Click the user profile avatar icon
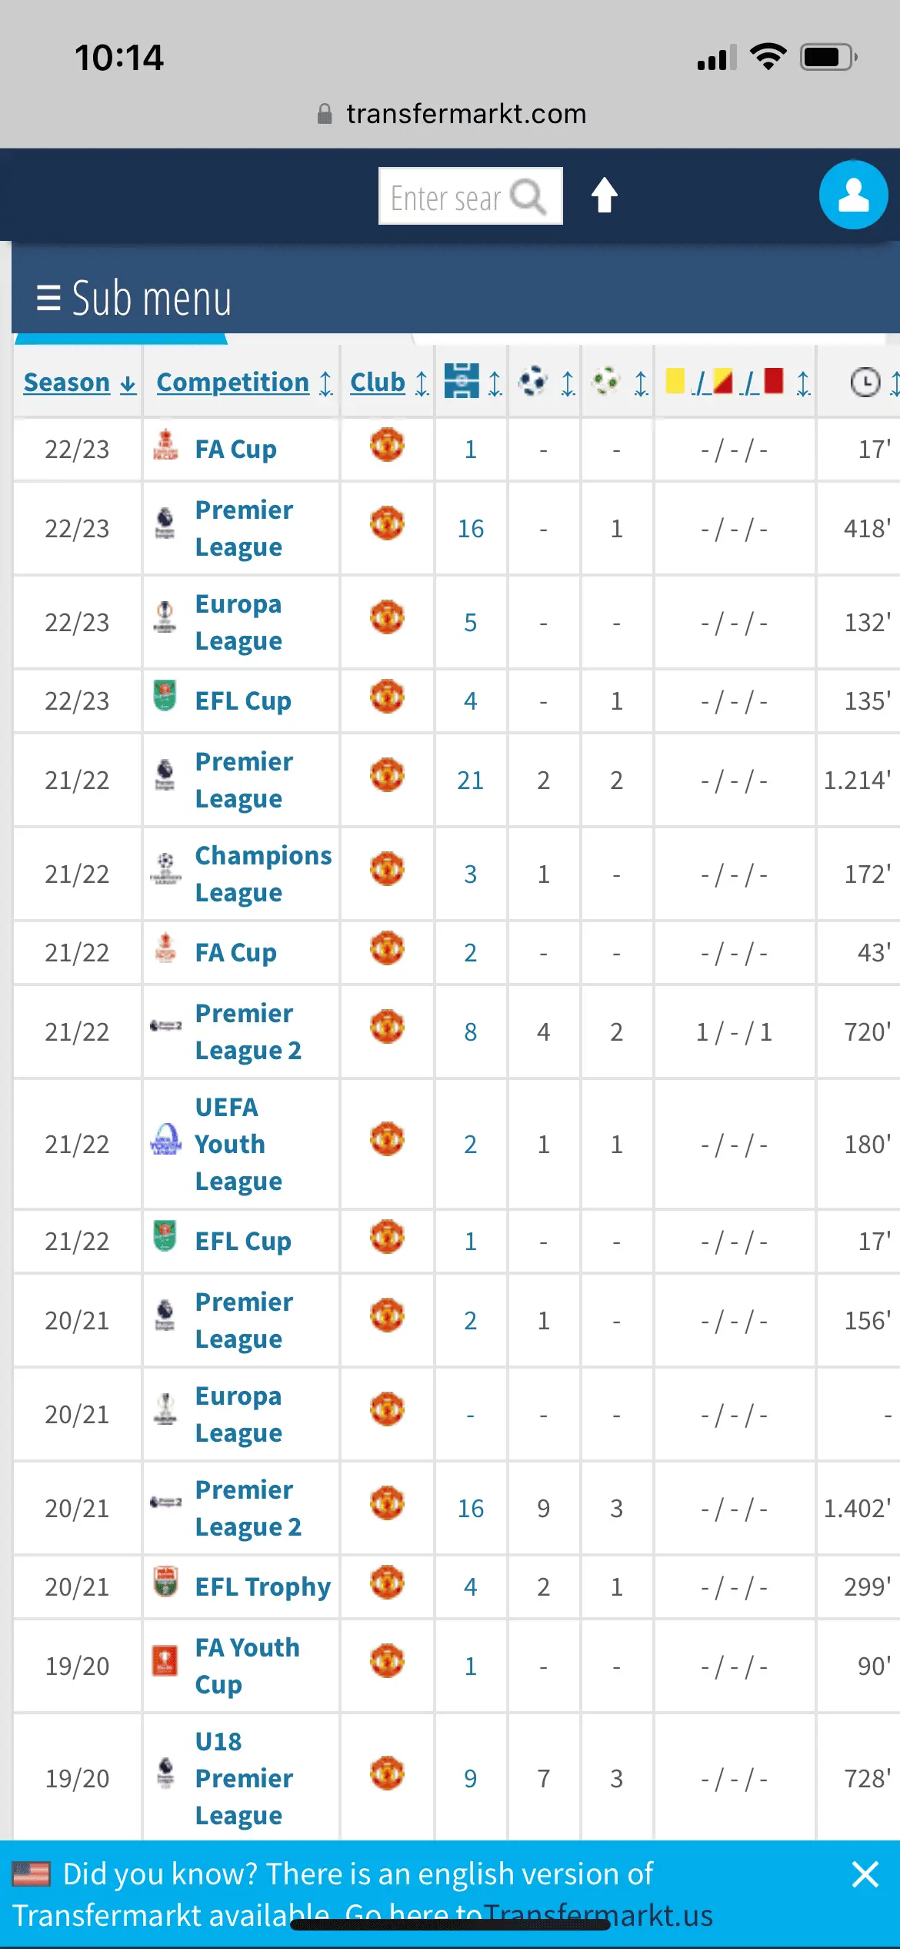 click(x=853, y=195)
